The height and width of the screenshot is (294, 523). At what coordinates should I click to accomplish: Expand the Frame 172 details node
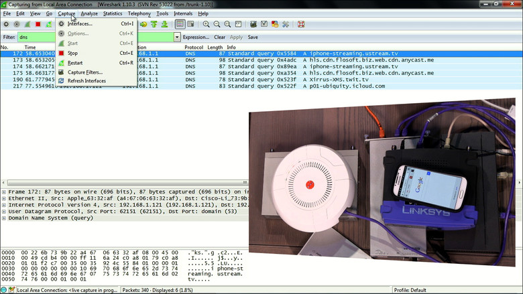click(x=3, y=192)
